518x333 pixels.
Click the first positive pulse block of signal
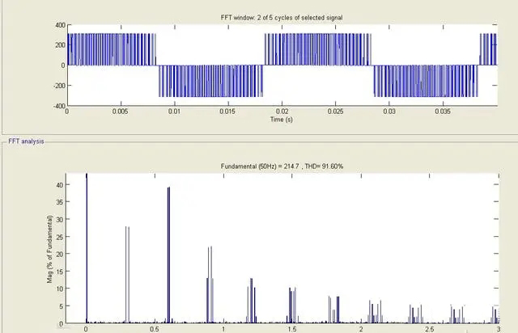click(x=111, y=49)
